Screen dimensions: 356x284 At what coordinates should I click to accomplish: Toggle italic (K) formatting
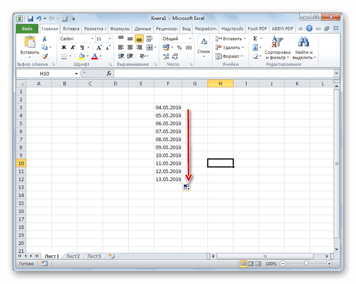[73, 47]
